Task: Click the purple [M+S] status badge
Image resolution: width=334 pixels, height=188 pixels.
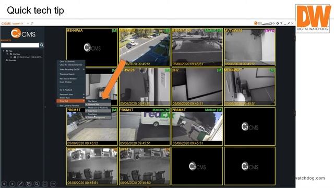Action: tap(270, 31)
